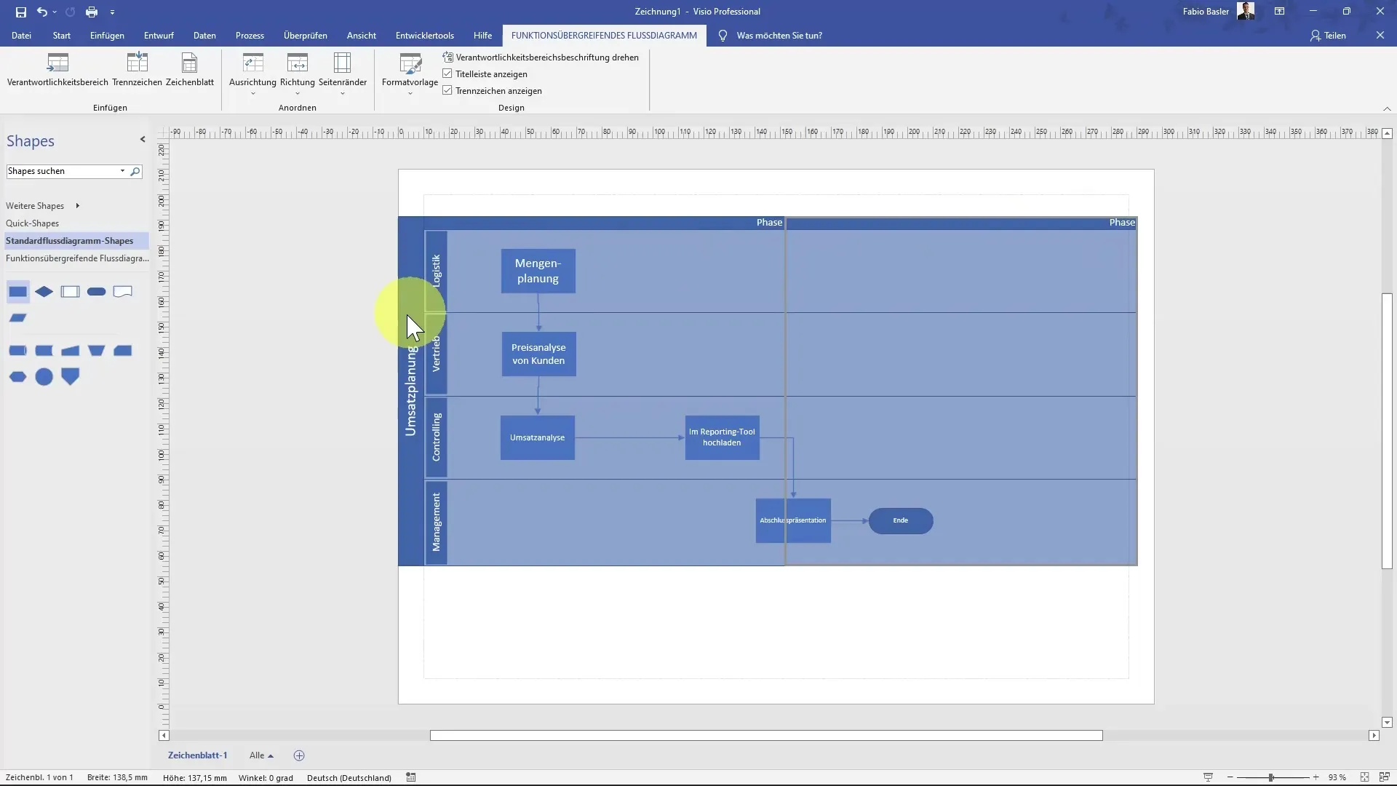Click Verantwortlichkeitsbereichsbeschriftung drehen
Screen dimensions: 1397x786
pos(541,57)
